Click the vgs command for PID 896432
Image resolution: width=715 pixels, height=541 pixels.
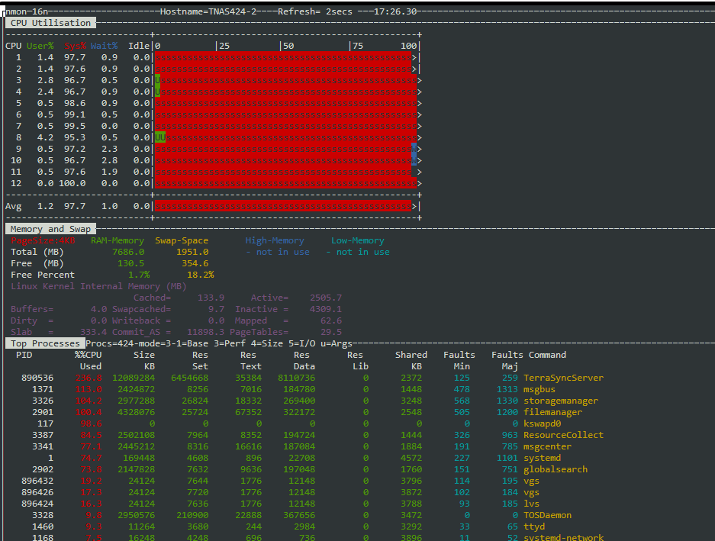tap(531, 481)
